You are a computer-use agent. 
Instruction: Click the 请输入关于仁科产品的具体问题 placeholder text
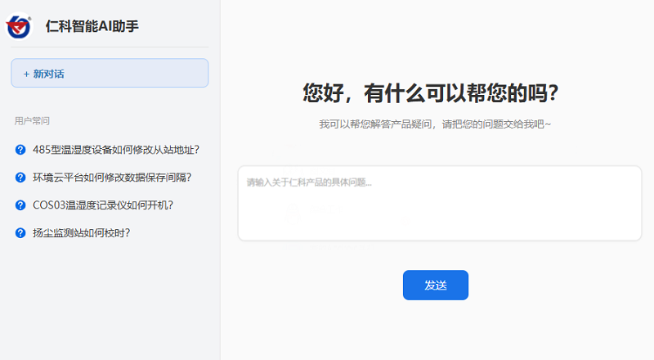coord(309,182)
